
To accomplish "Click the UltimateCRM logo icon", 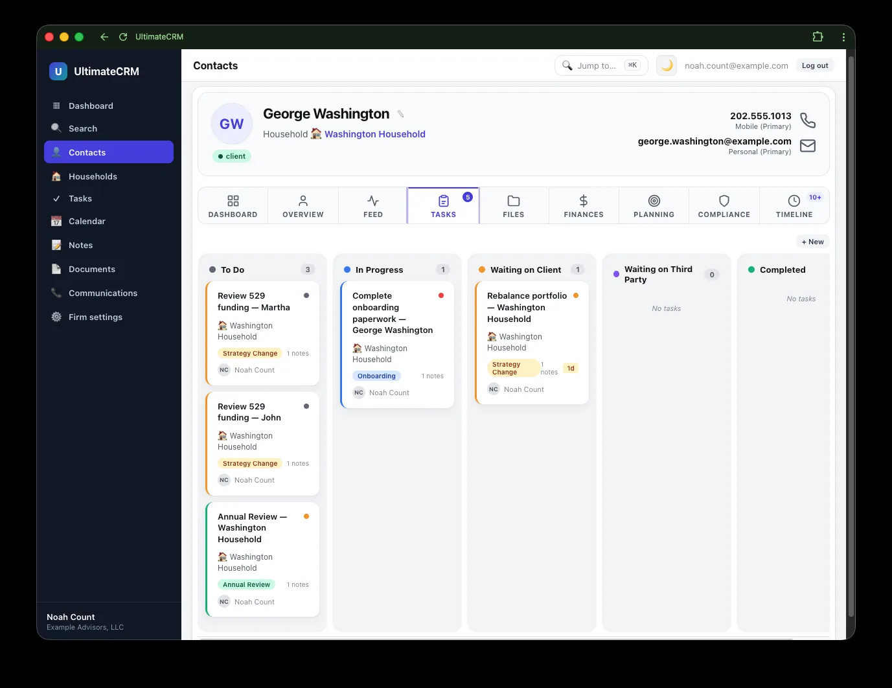I will tap(58, 71).
